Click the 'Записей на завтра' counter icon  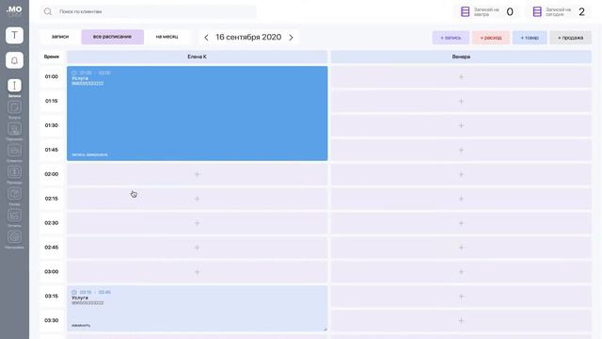(465, 11)
